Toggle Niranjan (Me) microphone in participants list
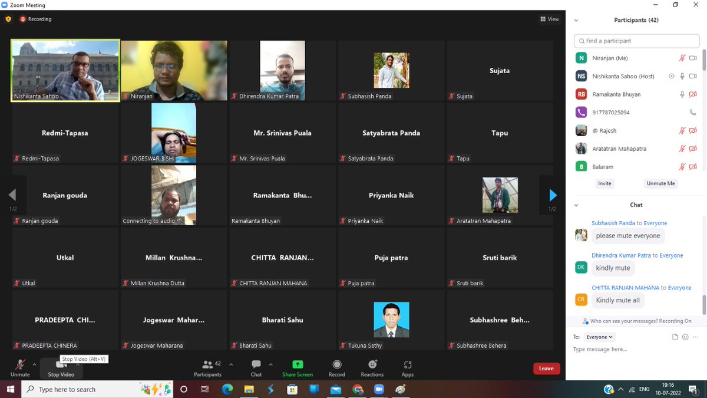The width and height of the screenshot is (707, 398). pos(682,58)
